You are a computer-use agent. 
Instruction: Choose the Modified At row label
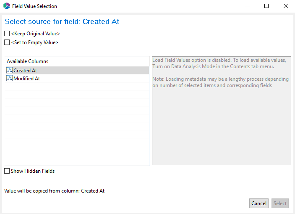point(26,79)
